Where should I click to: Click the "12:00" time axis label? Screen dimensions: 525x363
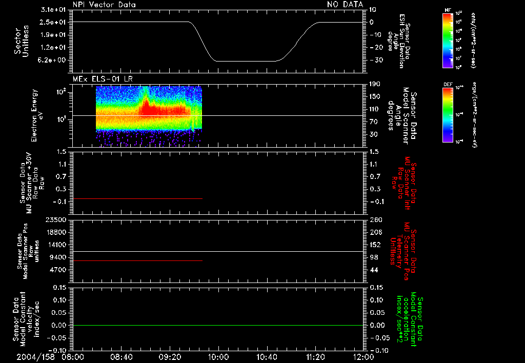pos(364,357)
